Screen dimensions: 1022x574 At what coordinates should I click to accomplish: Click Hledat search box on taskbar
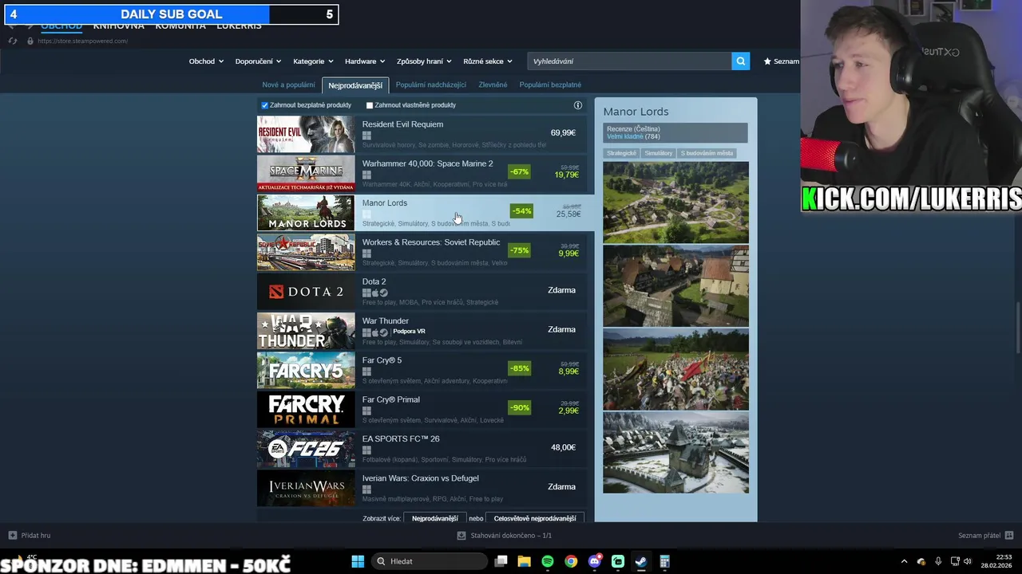[x=430, y=561]
